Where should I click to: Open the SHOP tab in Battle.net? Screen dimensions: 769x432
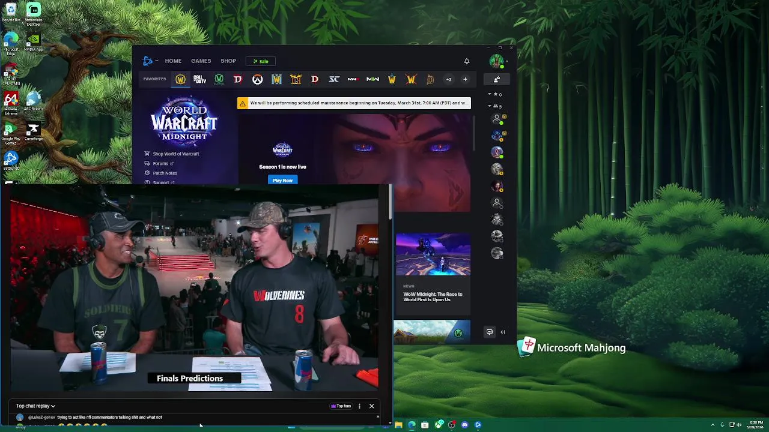click(228, 61)
